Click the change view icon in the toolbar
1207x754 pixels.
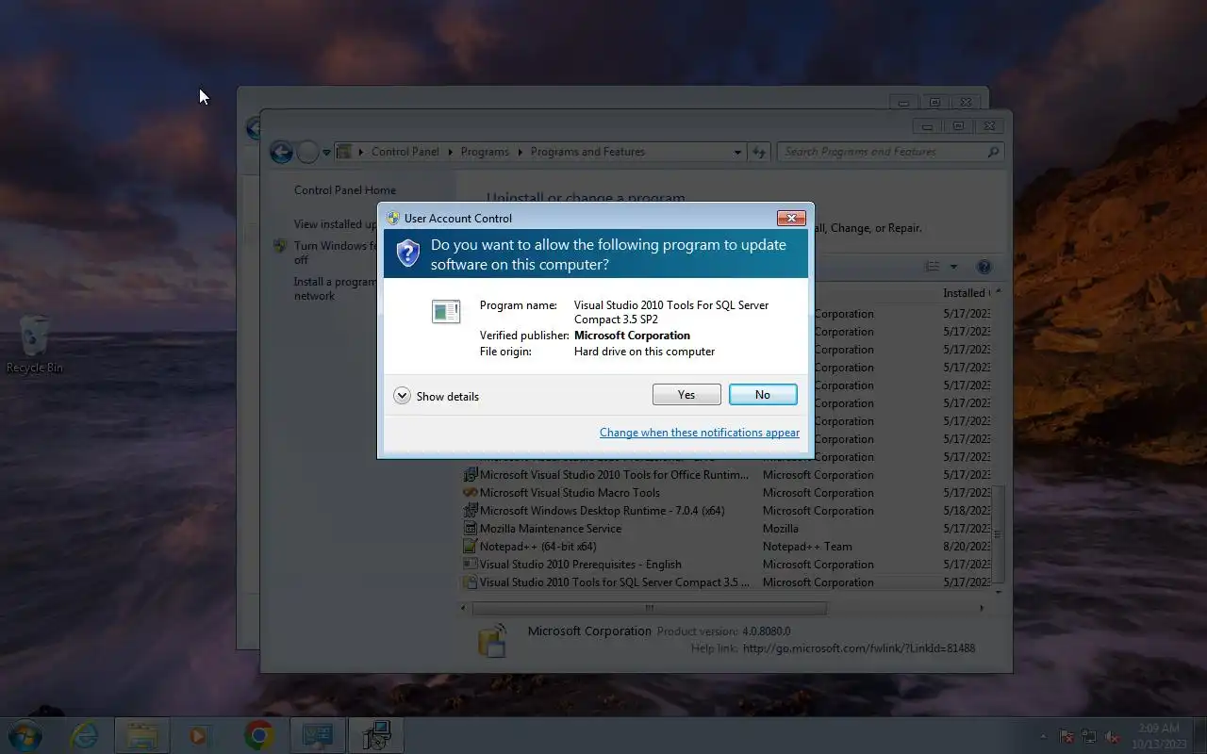933,268
